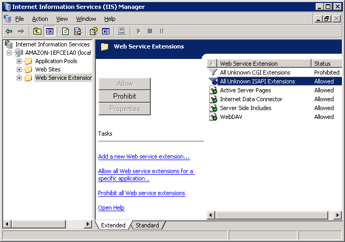
Task: Click the All Unknown CGI Extensions filter icon
Action: pyautogui.click(x=213, y=72)
